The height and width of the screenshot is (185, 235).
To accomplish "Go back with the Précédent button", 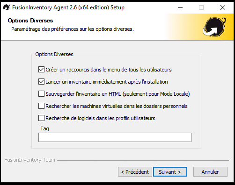I will click(x=135, y=172).
